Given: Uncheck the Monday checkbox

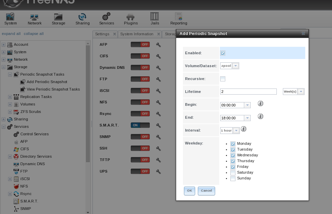Looking at the screenshot, I should [x=233, y=144].
